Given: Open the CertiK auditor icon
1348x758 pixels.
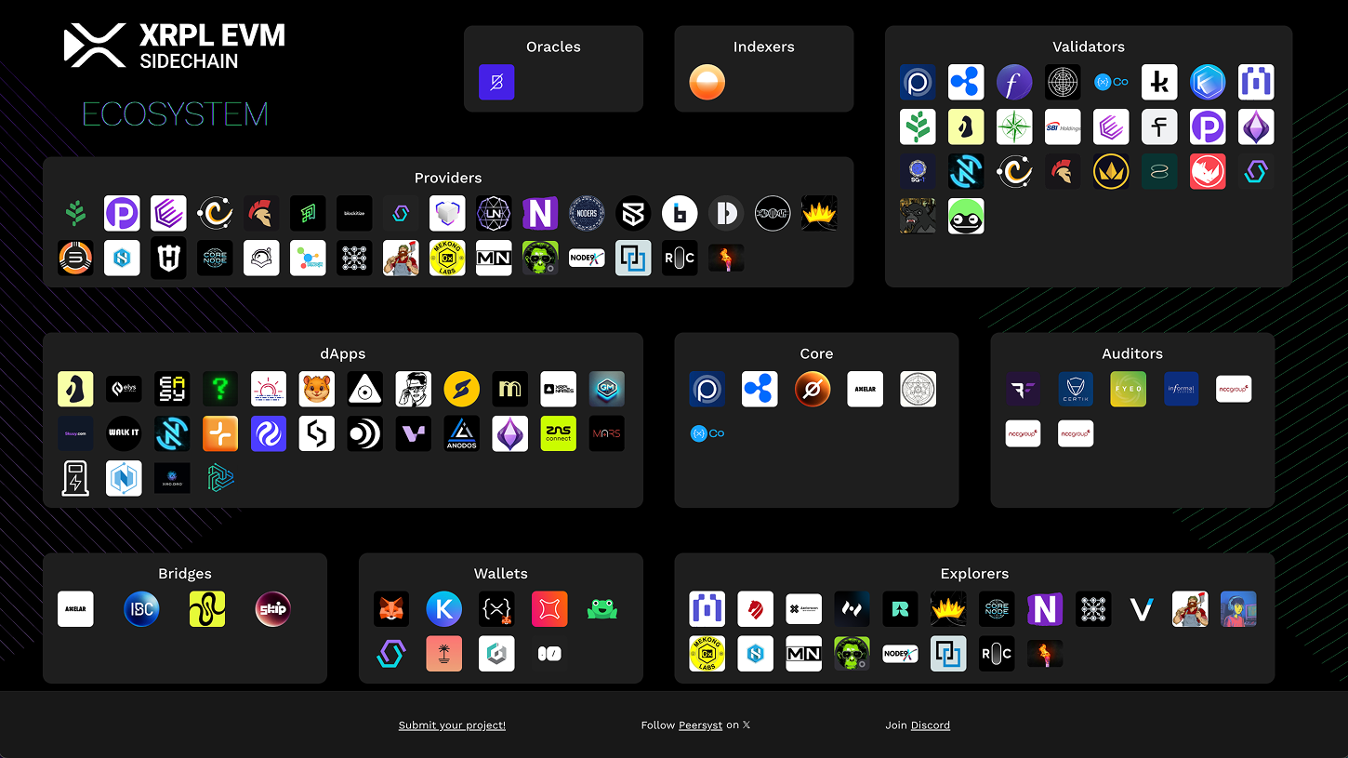Looking at the screenshot, I should point(1076,389).
